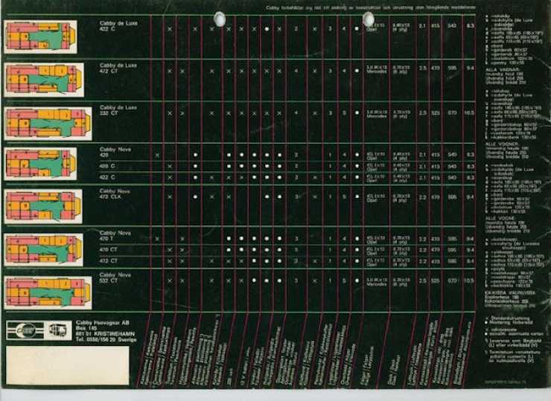Click the striped Cabby logo
The height and width of the screenshot is (401, 551).
point(25,330)
